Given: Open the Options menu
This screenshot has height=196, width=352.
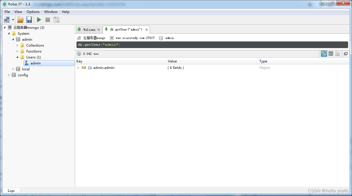Looking at the screenshot, I should pyautogui.click(x=33, y=12).
